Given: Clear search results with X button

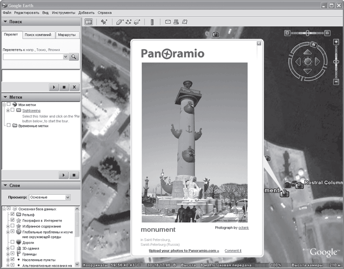Looking at the screenshot, I should click(74, 87).
